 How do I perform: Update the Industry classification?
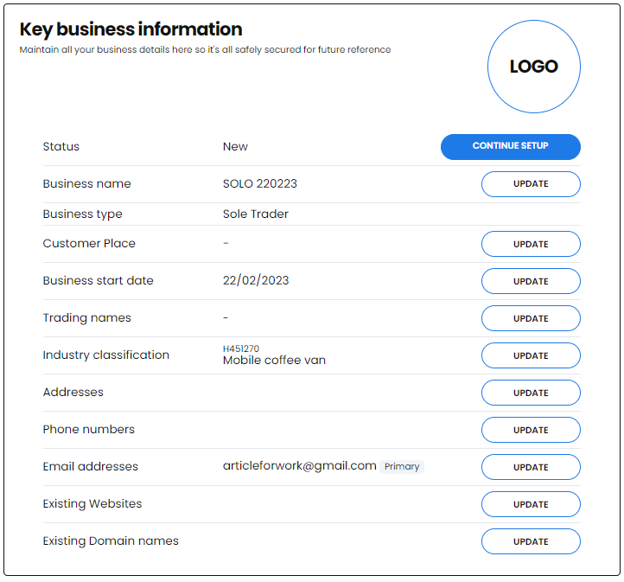pyautogui.click(x=531, y=355)
